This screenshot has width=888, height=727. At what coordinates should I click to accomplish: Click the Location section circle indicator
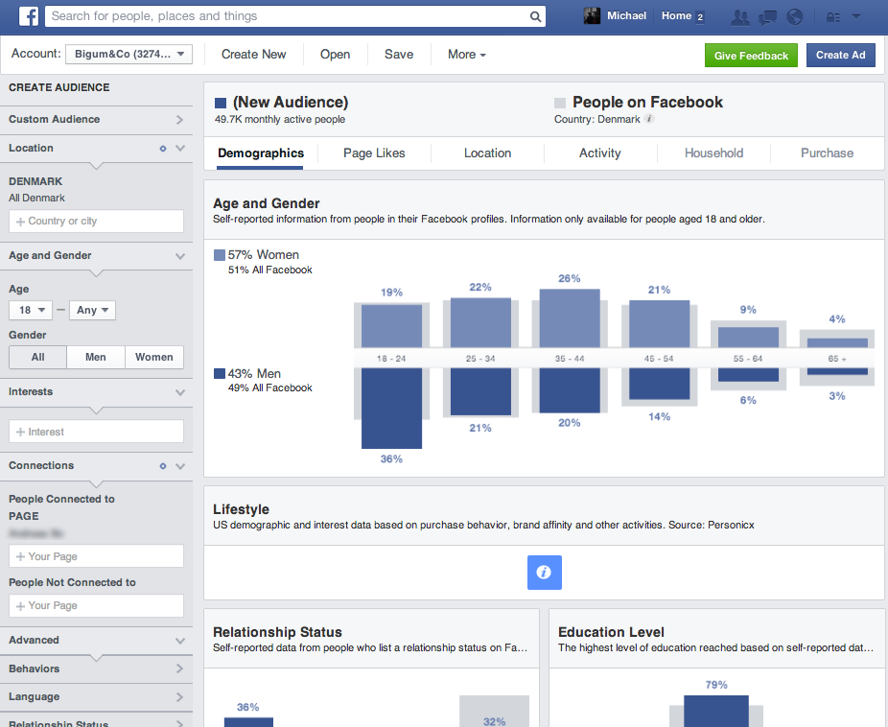point(163,149)
